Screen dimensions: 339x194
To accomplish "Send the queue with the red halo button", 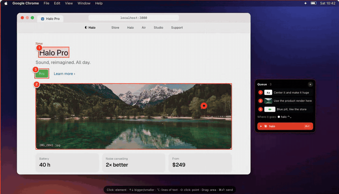I will click(x=285, y=126).
